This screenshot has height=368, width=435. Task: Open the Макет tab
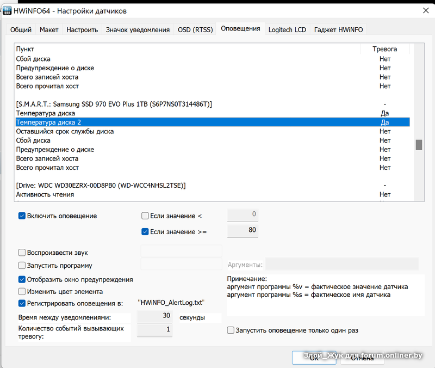coord(49,30)
